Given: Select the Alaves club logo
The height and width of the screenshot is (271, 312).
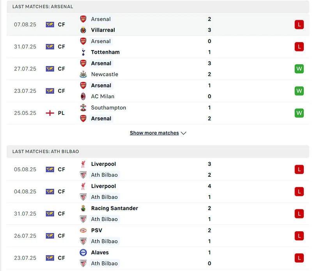Looking at the screenshot, I should 83,252.
